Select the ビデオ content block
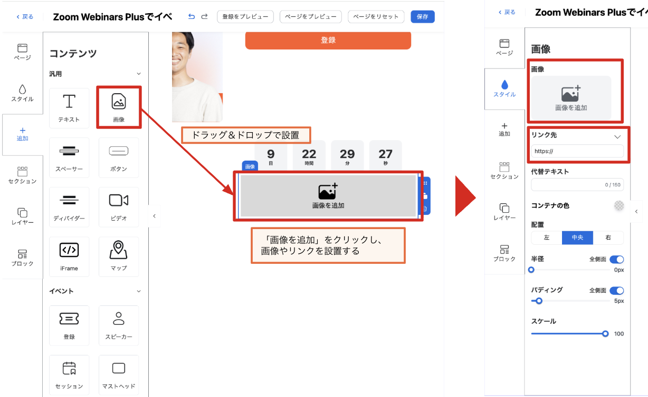Screen dimensions: 648x397 point(119,207)
